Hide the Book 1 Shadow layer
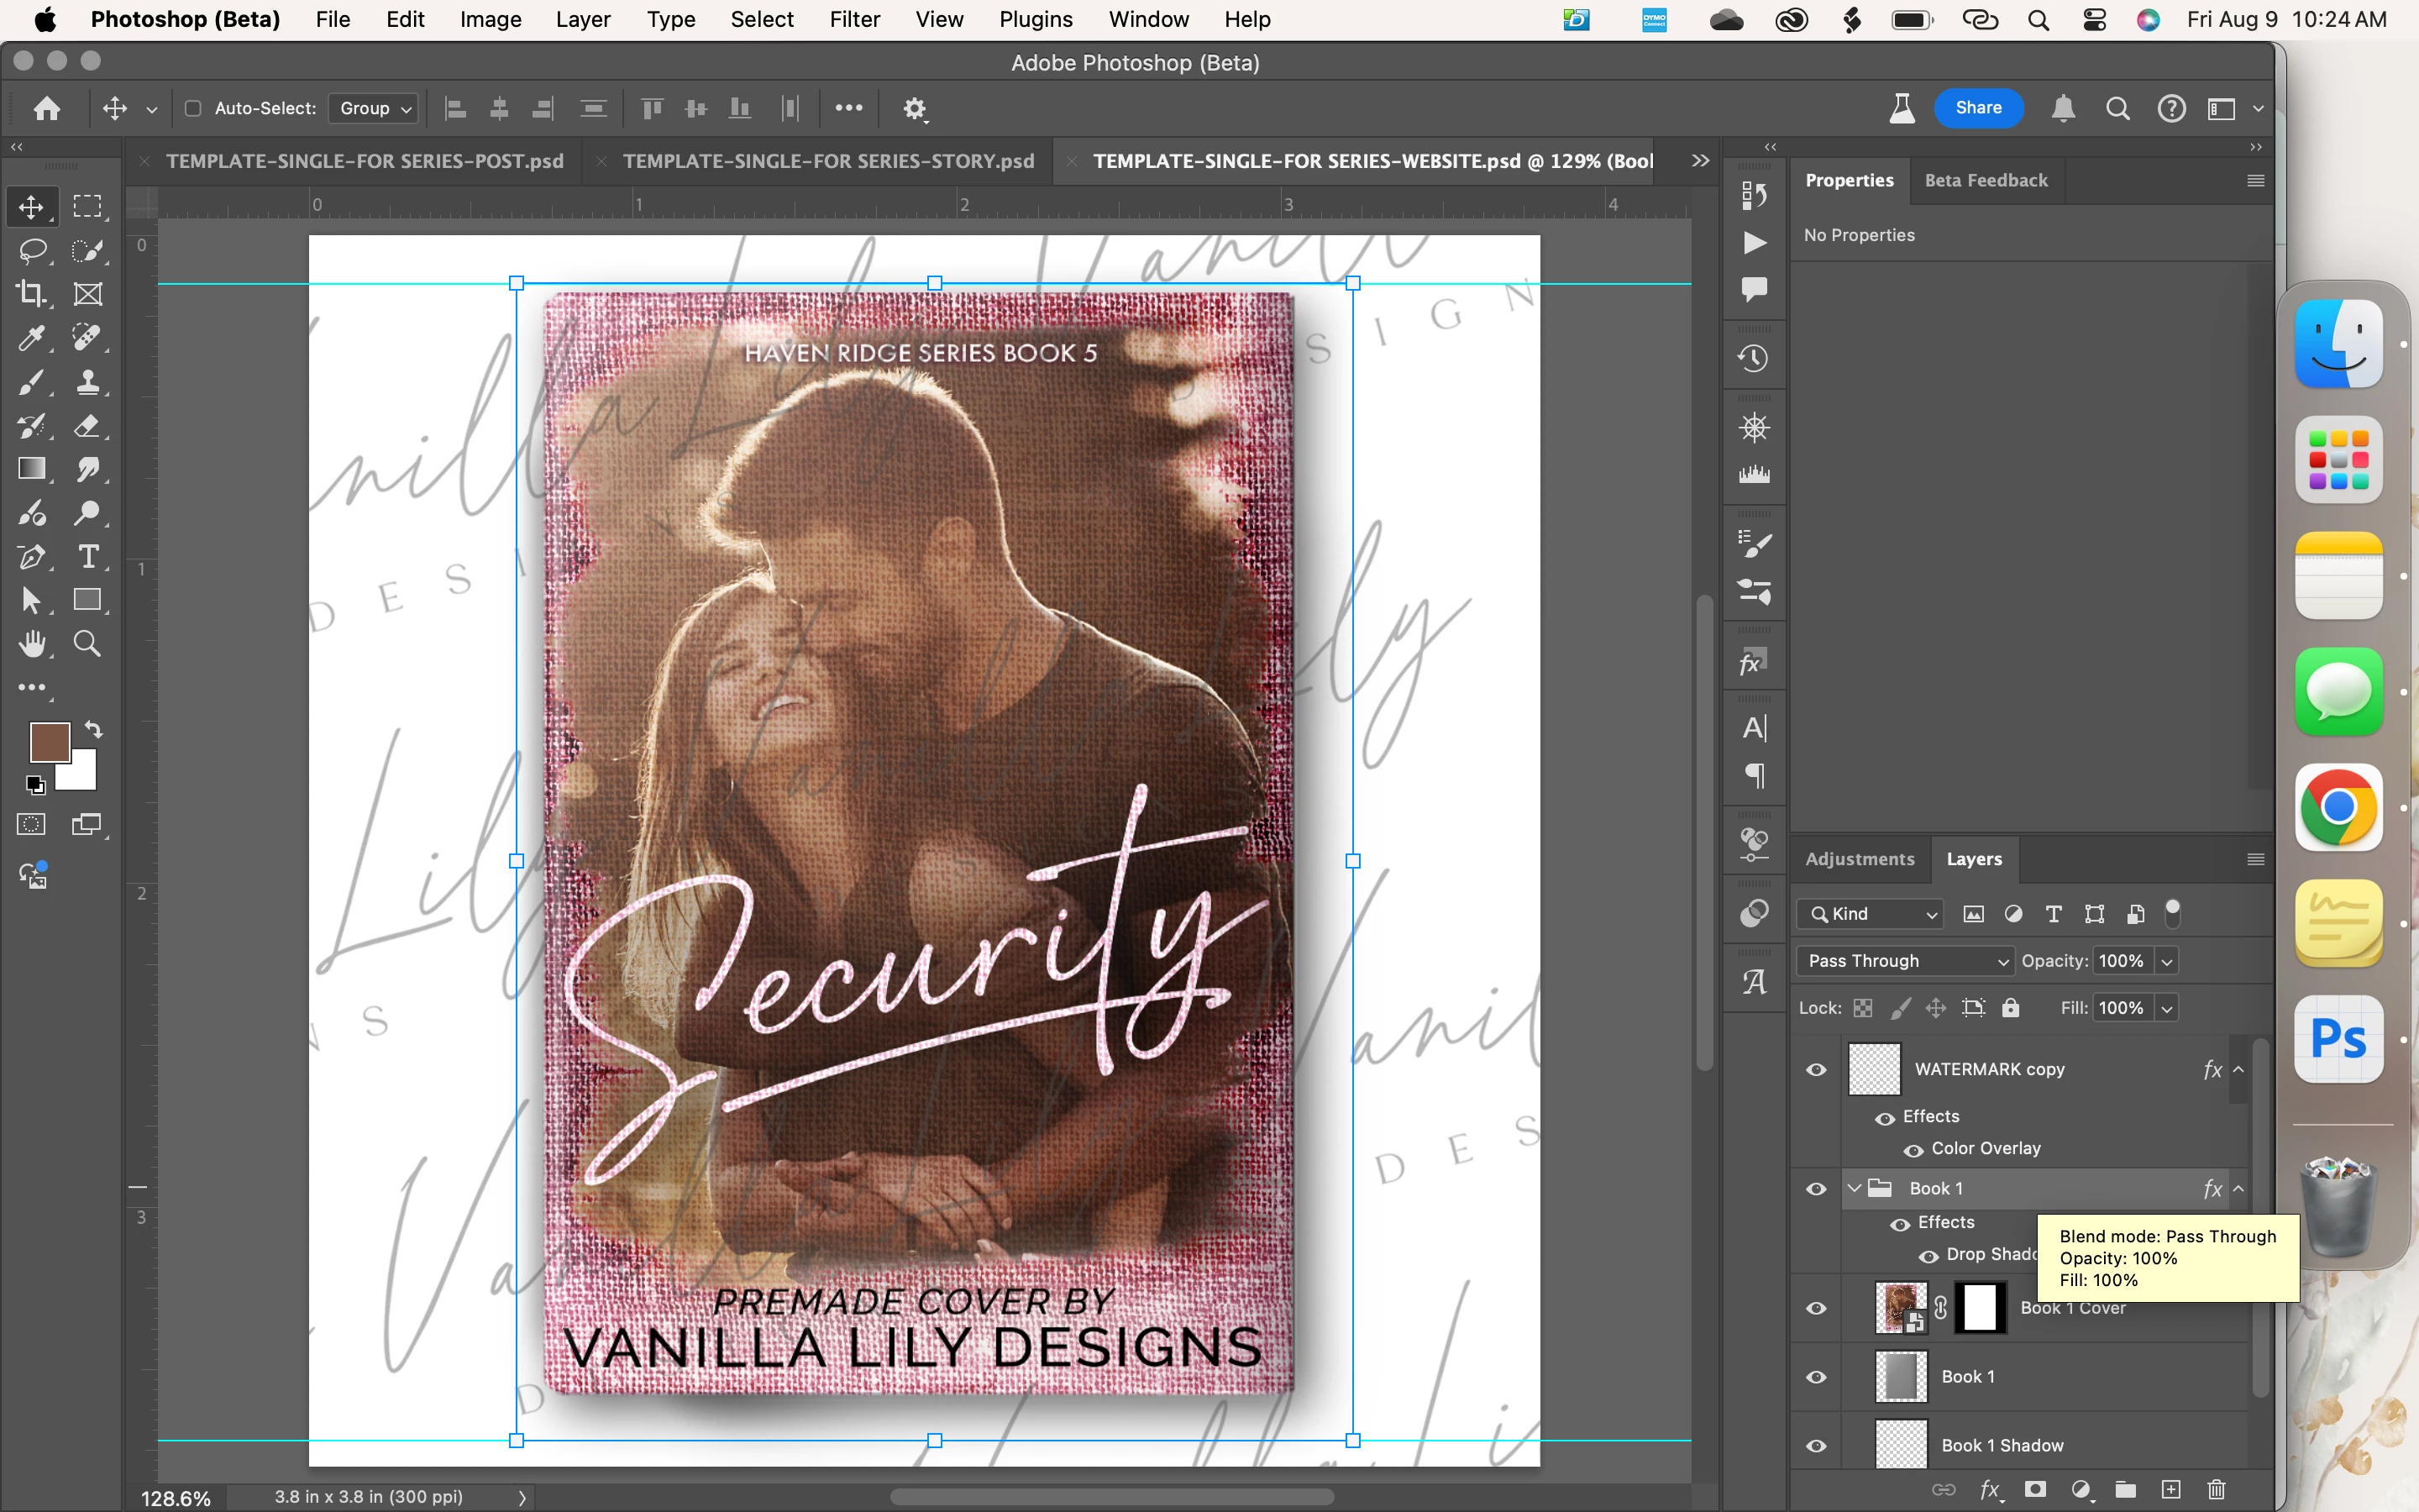Image resolution: width=2419 pixels, height=1512 pixels. [x=1816, y=1446]
